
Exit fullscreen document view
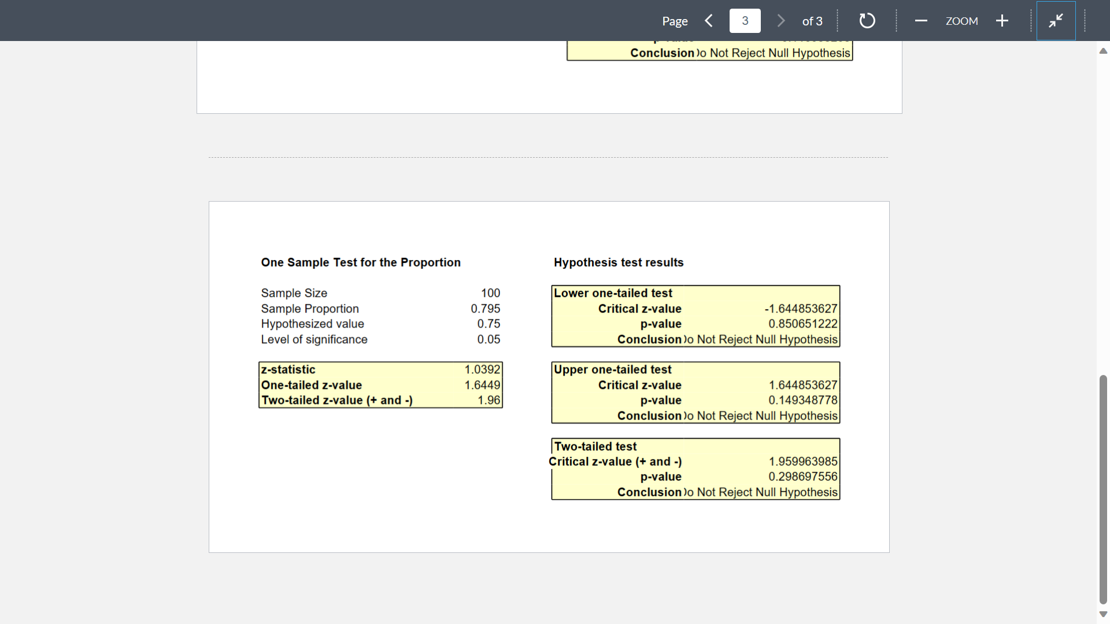pos(1056,20)
